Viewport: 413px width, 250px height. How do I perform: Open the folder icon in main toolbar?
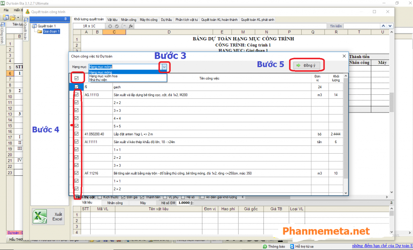point(13,18)
